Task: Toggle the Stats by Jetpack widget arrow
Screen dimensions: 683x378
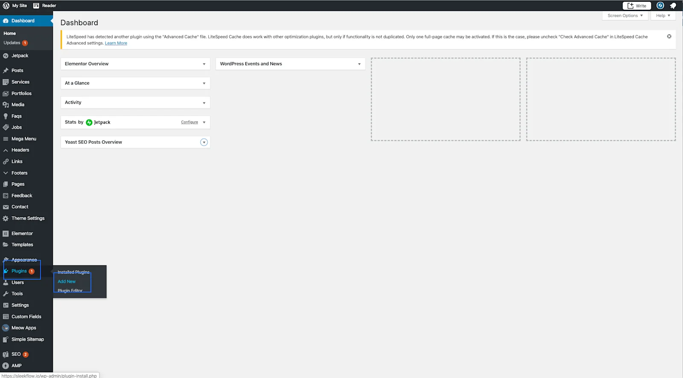Action: pyautogui.click(x=204, y=122)
